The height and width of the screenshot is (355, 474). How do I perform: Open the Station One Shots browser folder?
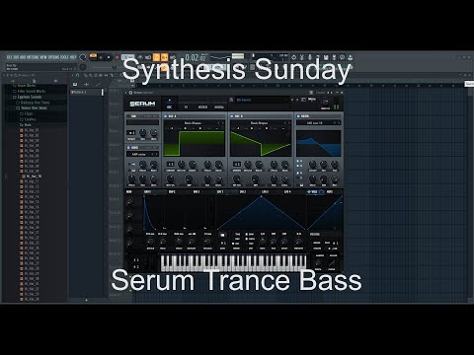[32, 108]
